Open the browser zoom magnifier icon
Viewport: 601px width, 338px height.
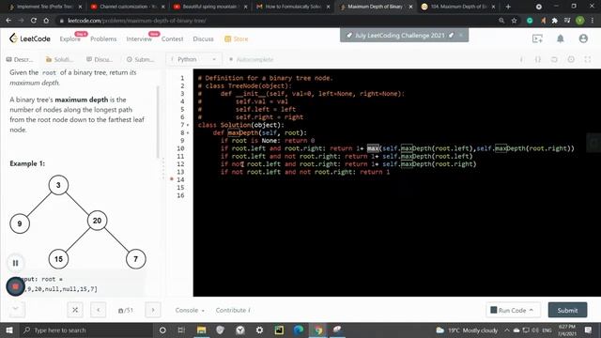501,21
